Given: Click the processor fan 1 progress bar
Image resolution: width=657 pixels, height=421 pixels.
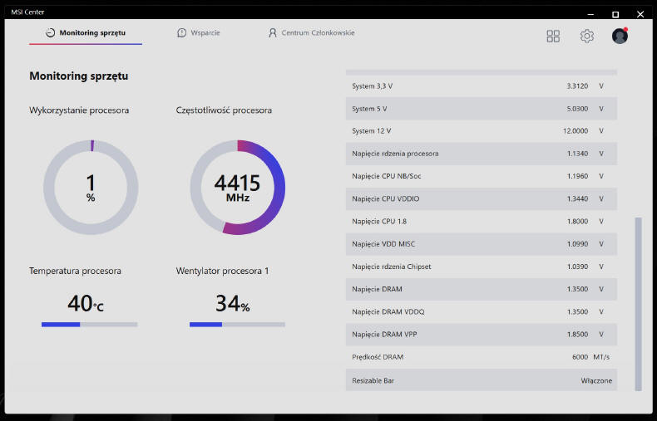Looking at the screenshot, I should pos(237,325).
